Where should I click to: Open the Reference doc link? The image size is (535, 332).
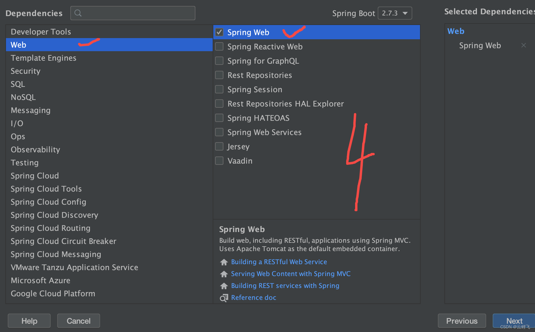pyautogui.click(x=253, y=297)
